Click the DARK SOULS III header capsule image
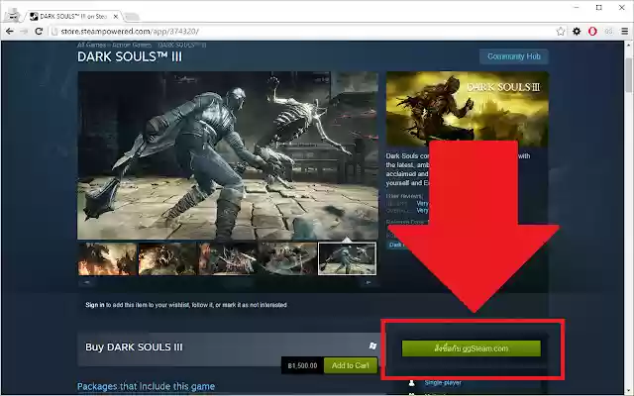 (x=468, y=109)
